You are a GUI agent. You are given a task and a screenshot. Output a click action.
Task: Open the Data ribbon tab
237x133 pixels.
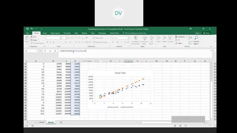click(76, 33)
